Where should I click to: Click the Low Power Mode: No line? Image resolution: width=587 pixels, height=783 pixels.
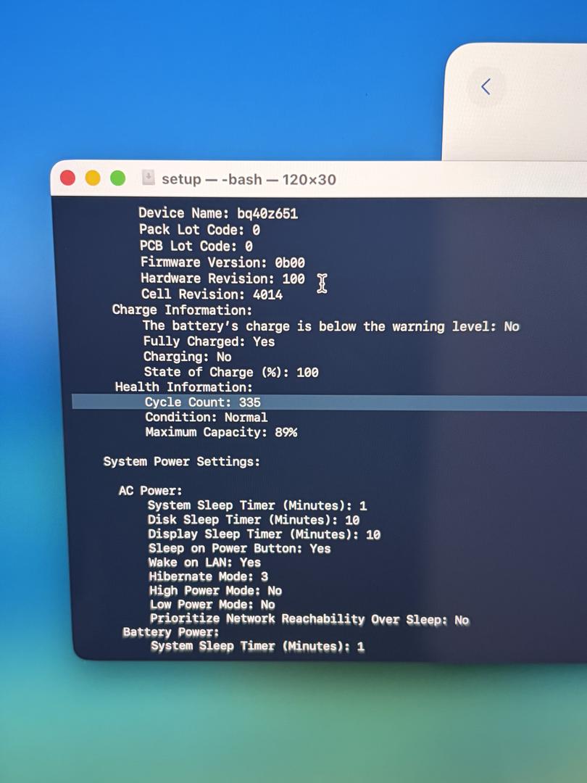tap(212, 605)
